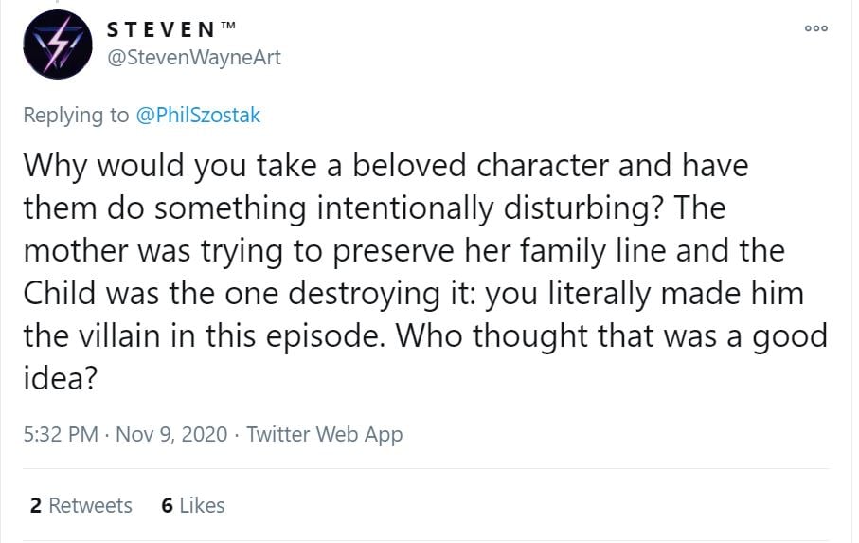Screen dimensions: 859x543
Task: View the 2 Retweets list
Action: pyautogui.click(x=81, y=505)
